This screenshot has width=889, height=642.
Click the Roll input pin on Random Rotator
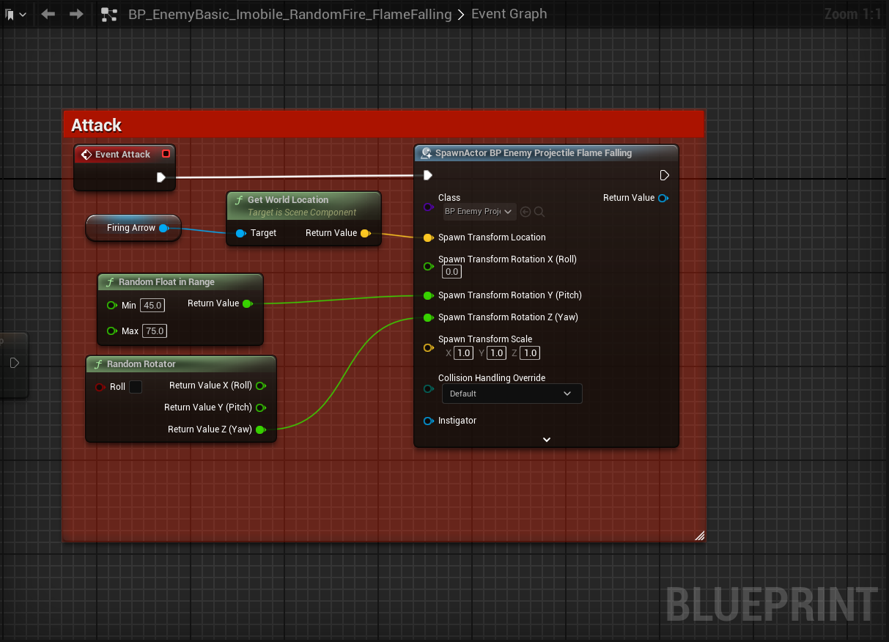click(x=100, y=387)
